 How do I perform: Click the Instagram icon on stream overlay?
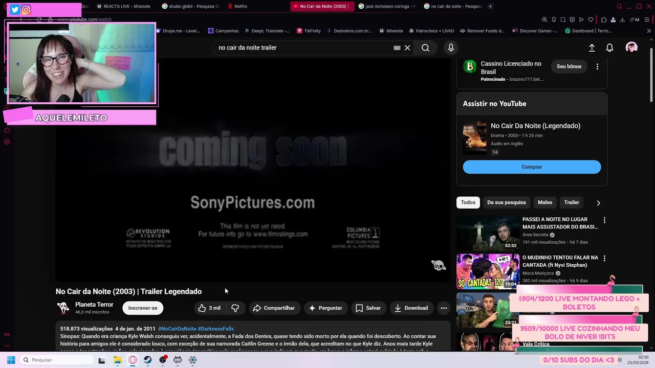26,9
